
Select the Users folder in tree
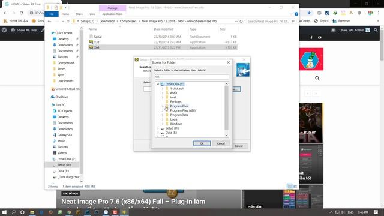click(173, 119)
